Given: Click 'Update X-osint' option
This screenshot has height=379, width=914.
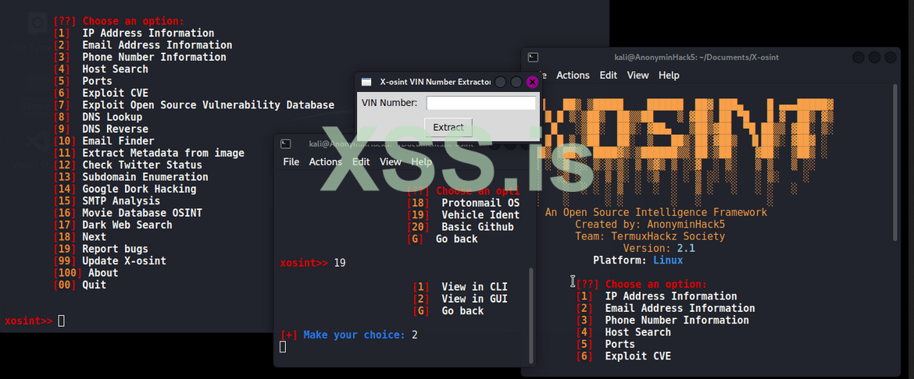Looking at the screenshot, I should pyautogui.click(x=123, y=260).
